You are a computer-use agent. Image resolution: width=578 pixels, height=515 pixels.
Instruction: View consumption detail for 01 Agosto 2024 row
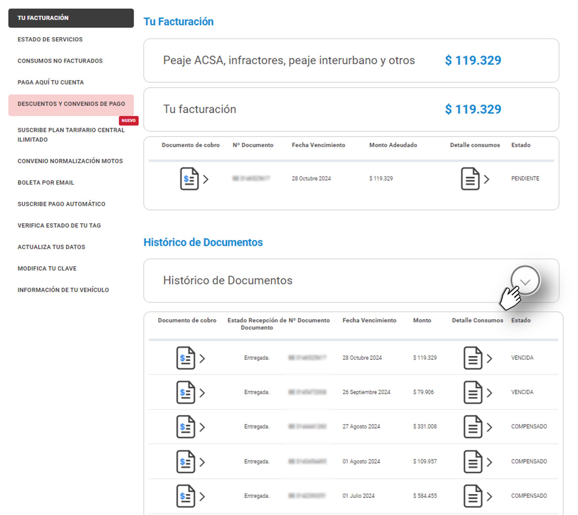[x=473, y=462]
